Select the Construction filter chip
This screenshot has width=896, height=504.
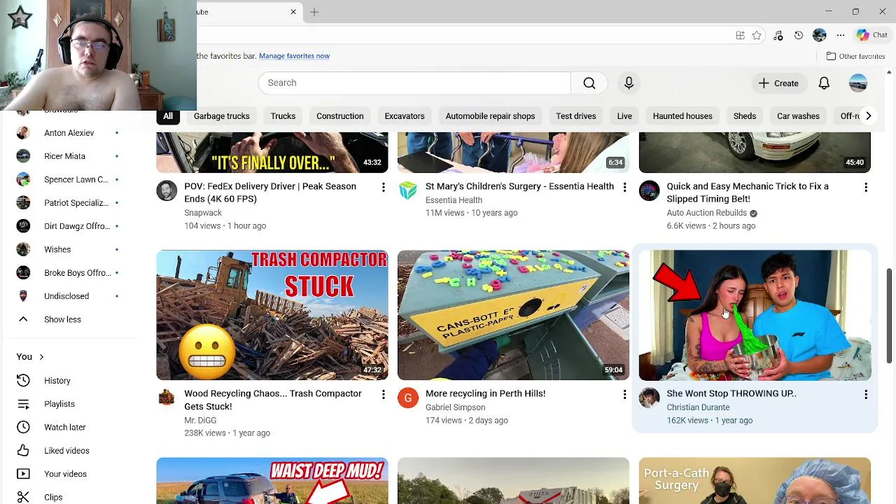click(340, 116)
